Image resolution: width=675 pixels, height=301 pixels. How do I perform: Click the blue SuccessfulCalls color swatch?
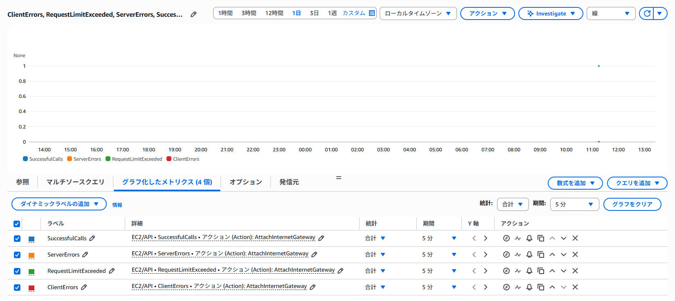click(x=32, y=239)
